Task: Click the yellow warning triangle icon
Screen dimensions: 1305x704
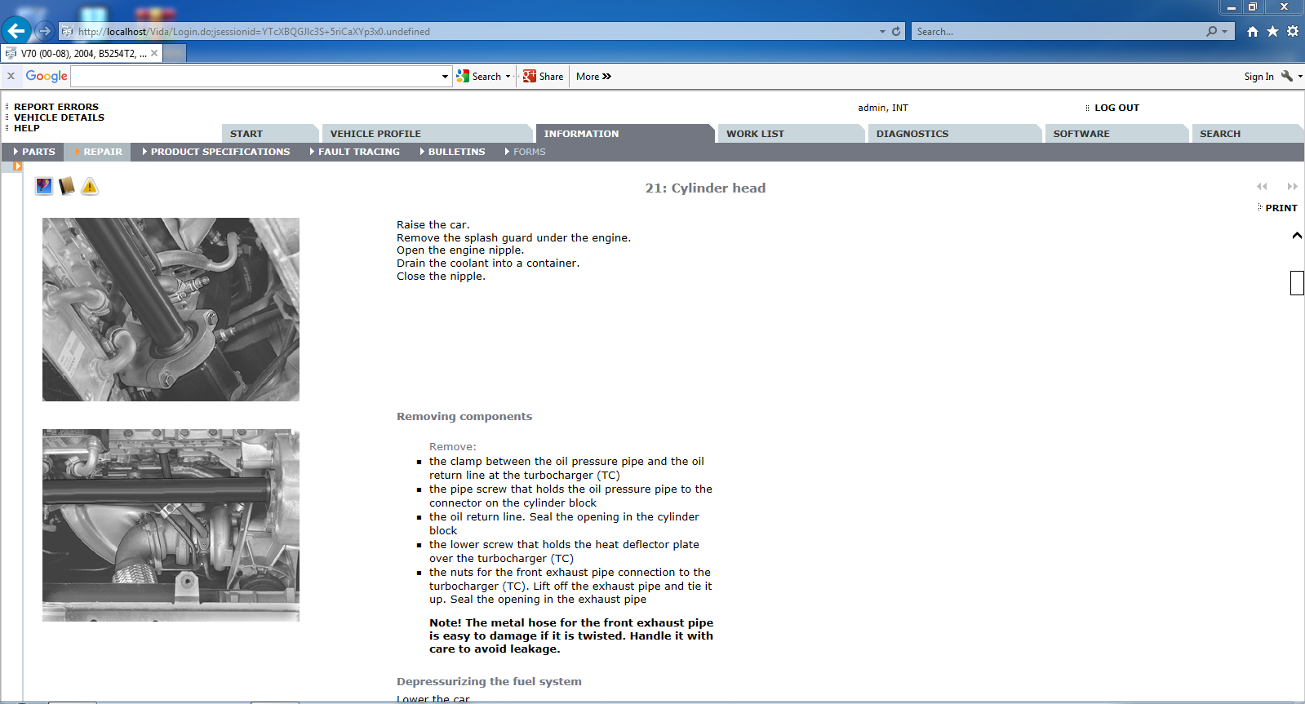Action: pos(90,187)
